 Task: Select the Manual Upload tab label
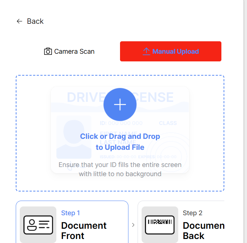click(176, 52)
